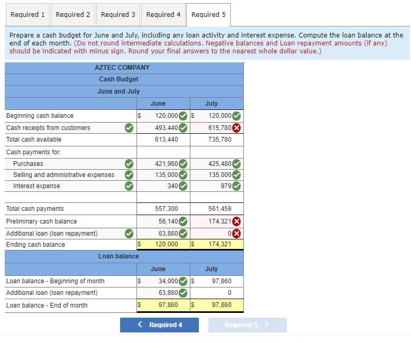Click green check beside June loan beginning 34,000
The image size is (411, 343).
click(183, 282)
